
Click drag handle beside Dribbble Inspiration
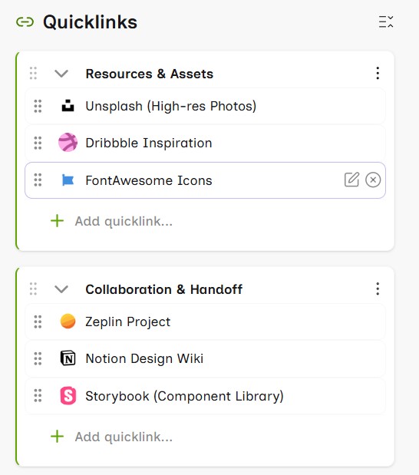pos(38,143)
